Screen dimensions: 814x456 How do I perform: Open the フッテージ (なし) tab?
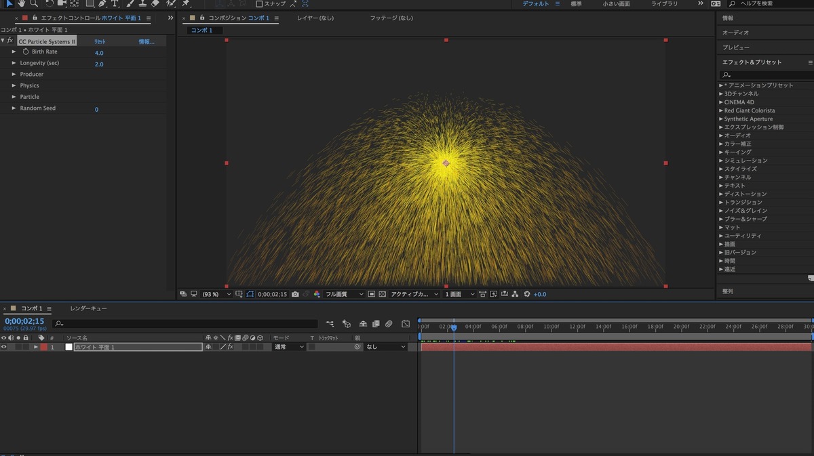coord(391,18)
